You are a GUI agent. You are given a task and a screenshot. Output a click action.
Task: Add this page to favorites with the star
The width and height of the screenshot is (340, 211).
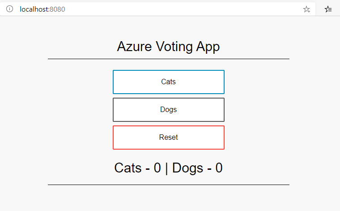click(306, 9)
